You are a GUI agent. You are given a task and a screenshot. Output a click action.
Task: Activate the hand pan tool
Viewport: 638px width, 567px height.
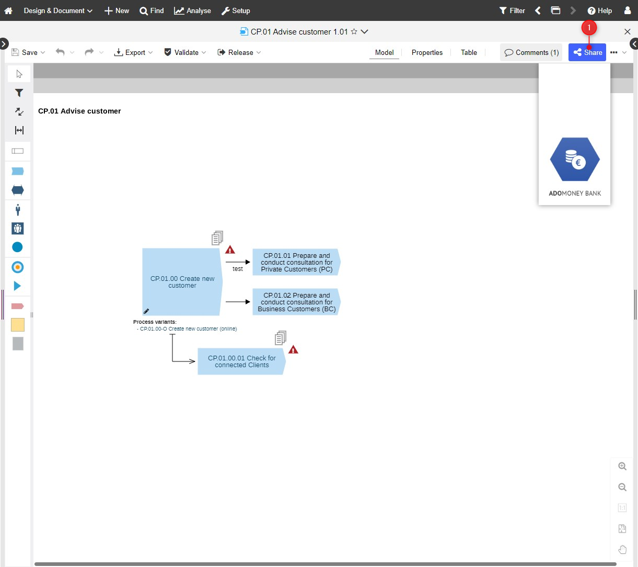[622, 549]
